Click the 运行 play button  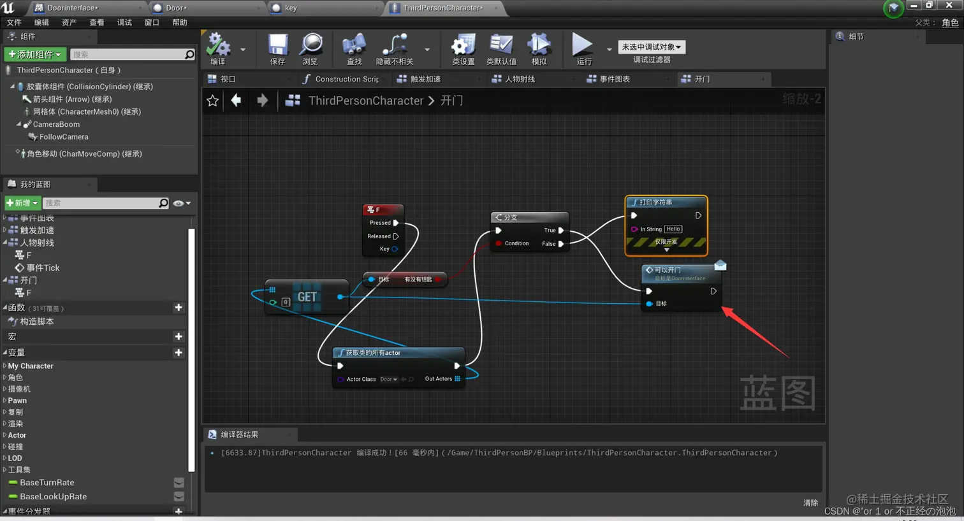tap(583, 48)
